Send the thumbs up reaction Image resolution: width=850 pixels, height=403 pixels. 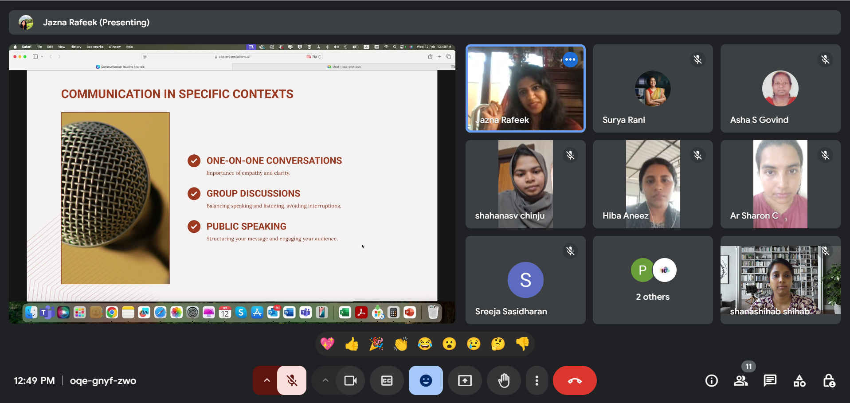pyautogui.click(x=352, y=344)
